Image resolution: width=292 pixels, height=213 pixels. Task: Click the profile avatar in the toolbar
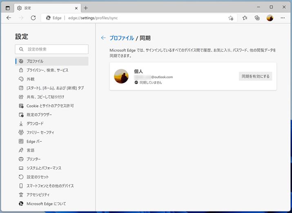270,18
